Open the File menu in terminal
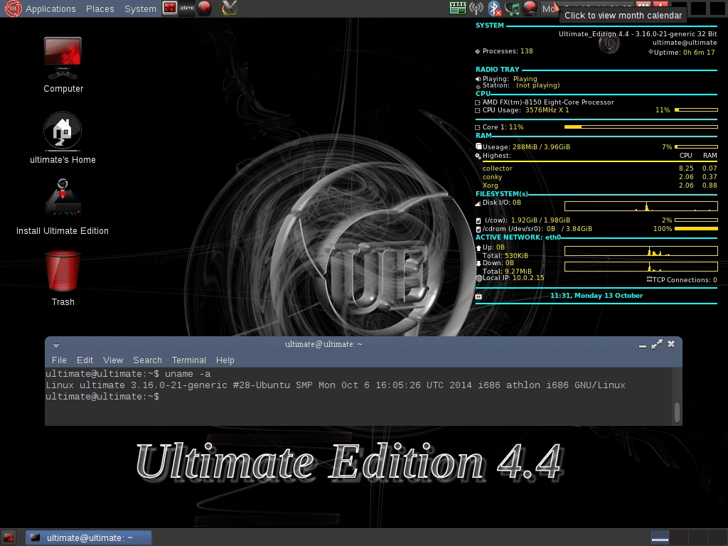728x546 pixels. (59, 360)
